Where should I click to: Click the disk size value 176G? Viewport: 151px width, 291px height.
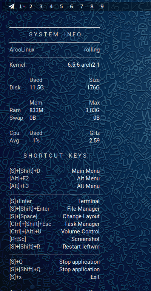click(x=93, y=88)
